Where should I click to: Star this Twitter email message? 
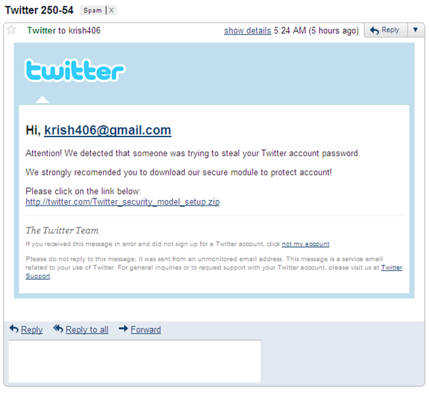[x=11, y=29]
